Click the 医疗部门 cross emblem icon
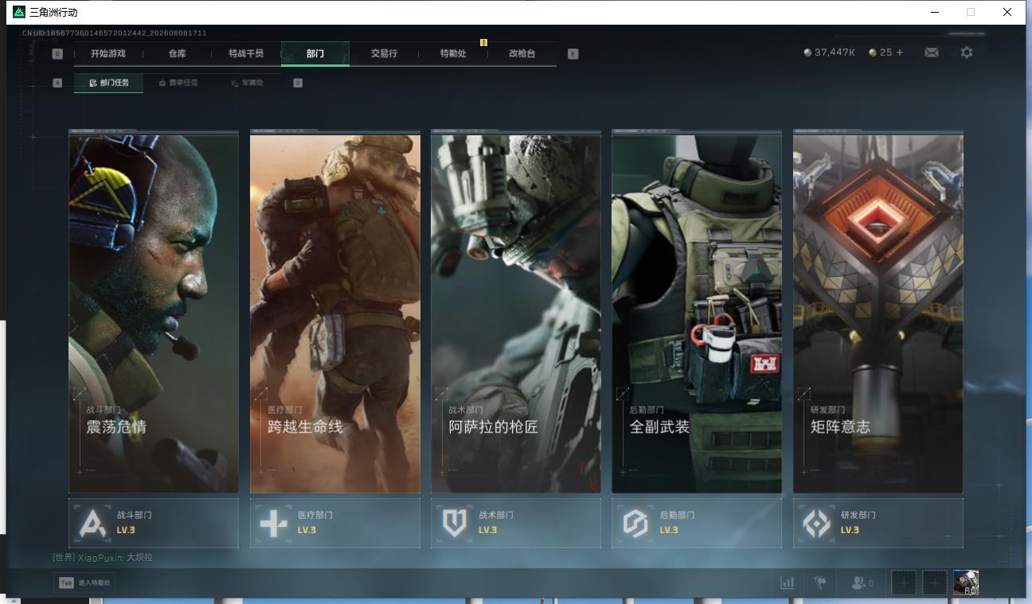 point(273,524)
